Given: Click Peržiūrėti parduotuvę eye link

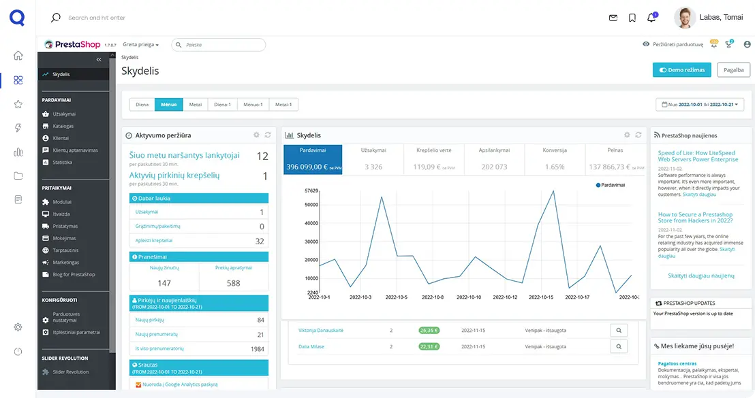Looking at the screenshot, I should pyautogui.click(x=673, y=44).
